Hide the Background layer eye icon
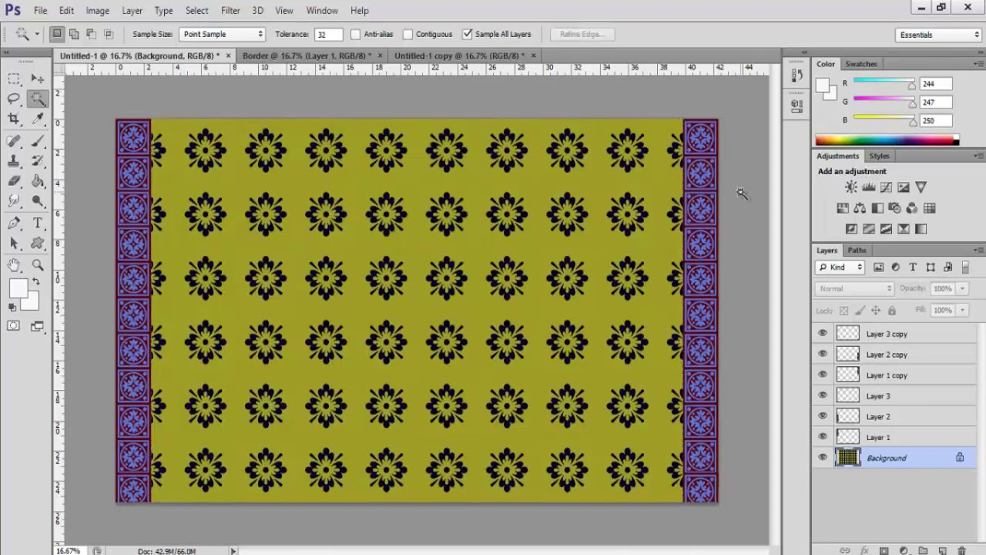This screenshot has width=986, height=555. 823,458
